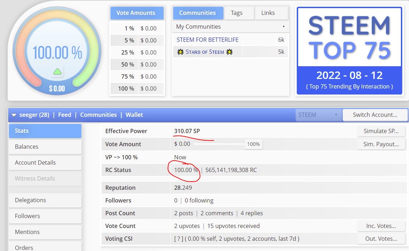Image resolution: width=409 pixels, height=251 pixels.
Task: Open Delegations in sidebar
Action: (45, 200)
